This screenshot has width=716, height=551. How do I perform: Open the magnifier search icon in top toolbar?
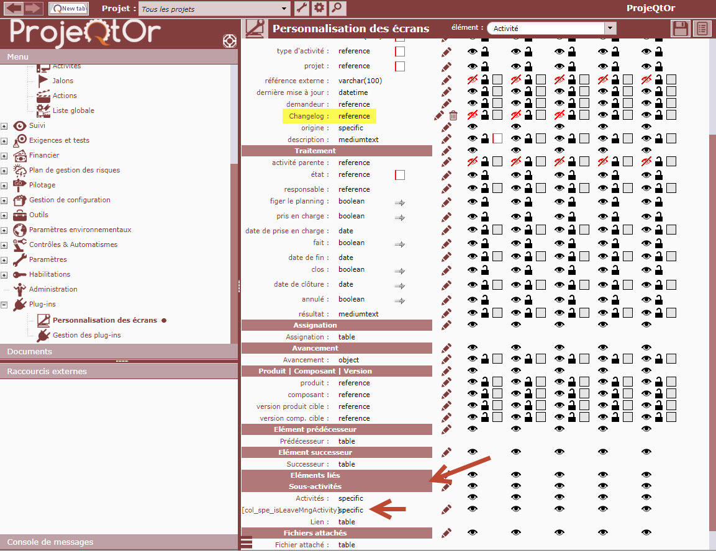tap(337, 8)
